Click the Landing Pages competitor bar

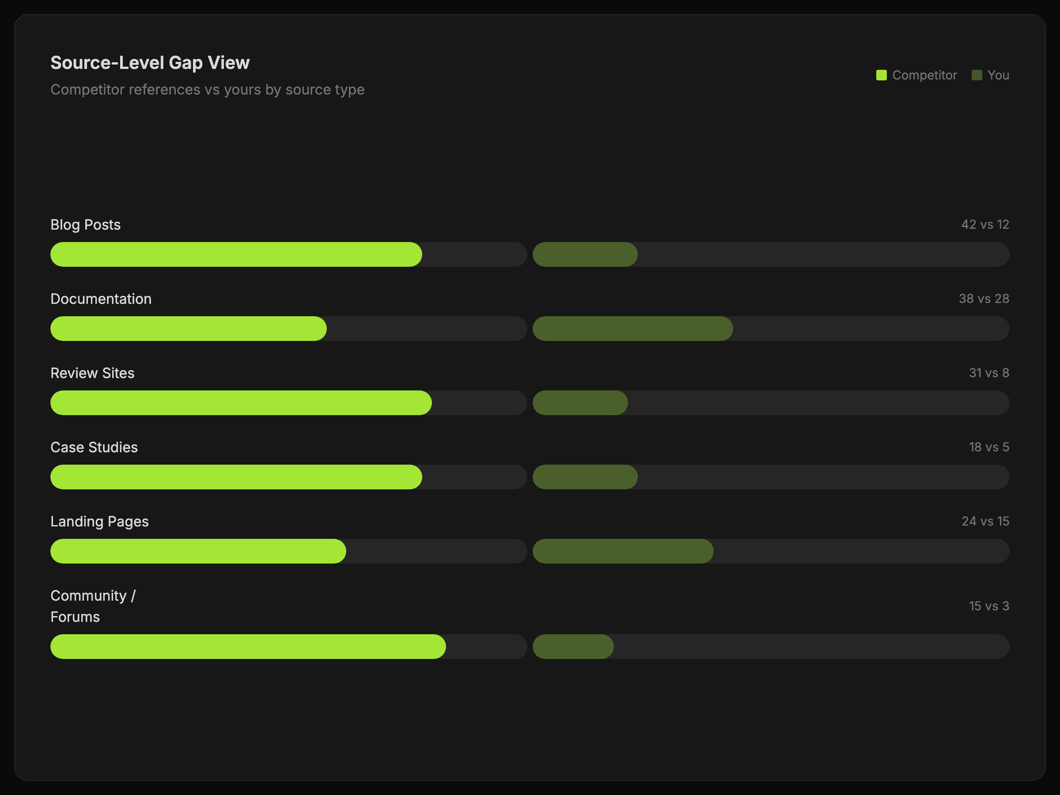pos(198,551)
